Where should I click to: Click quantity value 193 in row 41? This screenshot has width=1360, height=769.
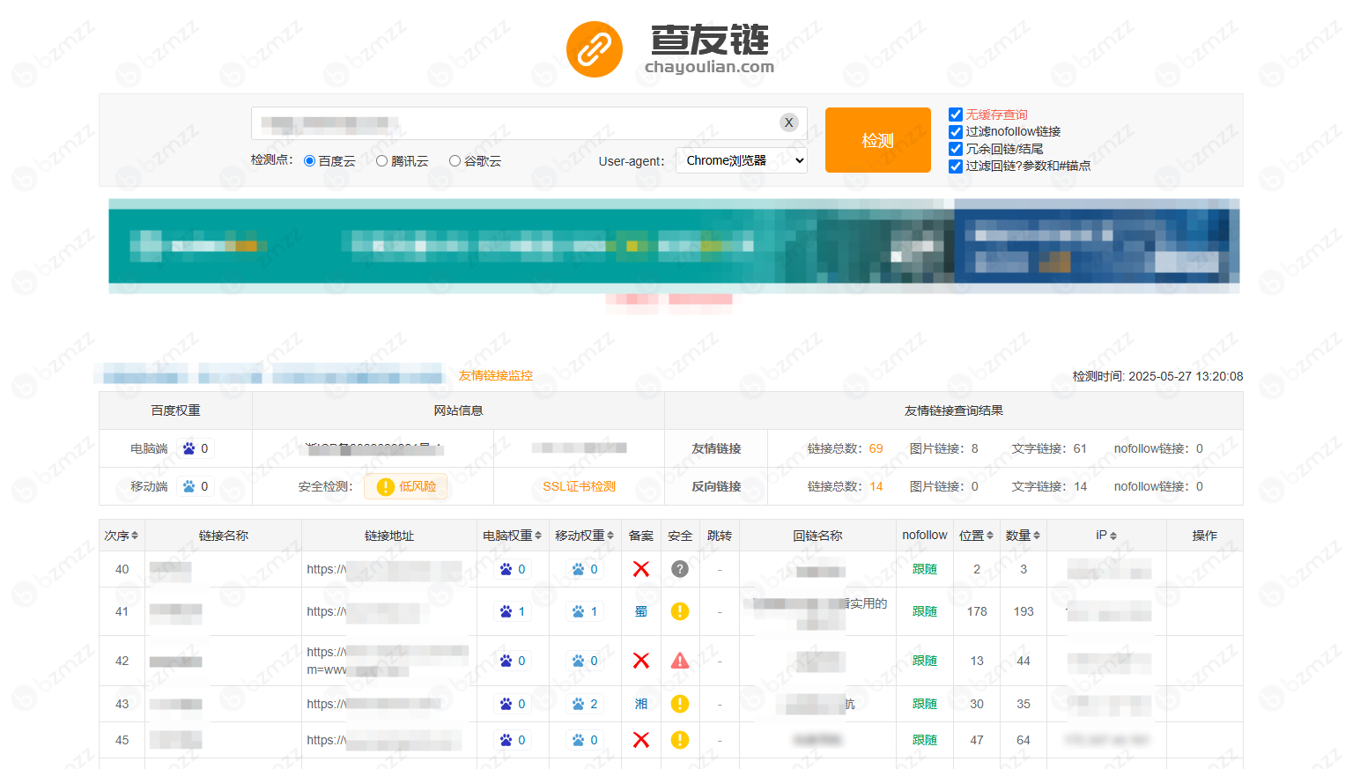(x=1024, y=611)
